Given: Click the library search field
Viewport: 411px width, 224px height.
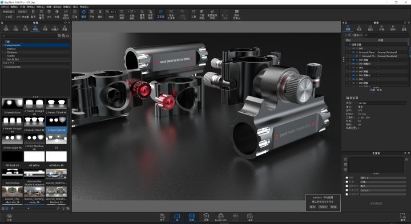Looking at the screenshot, I should (x=29, y=35).
